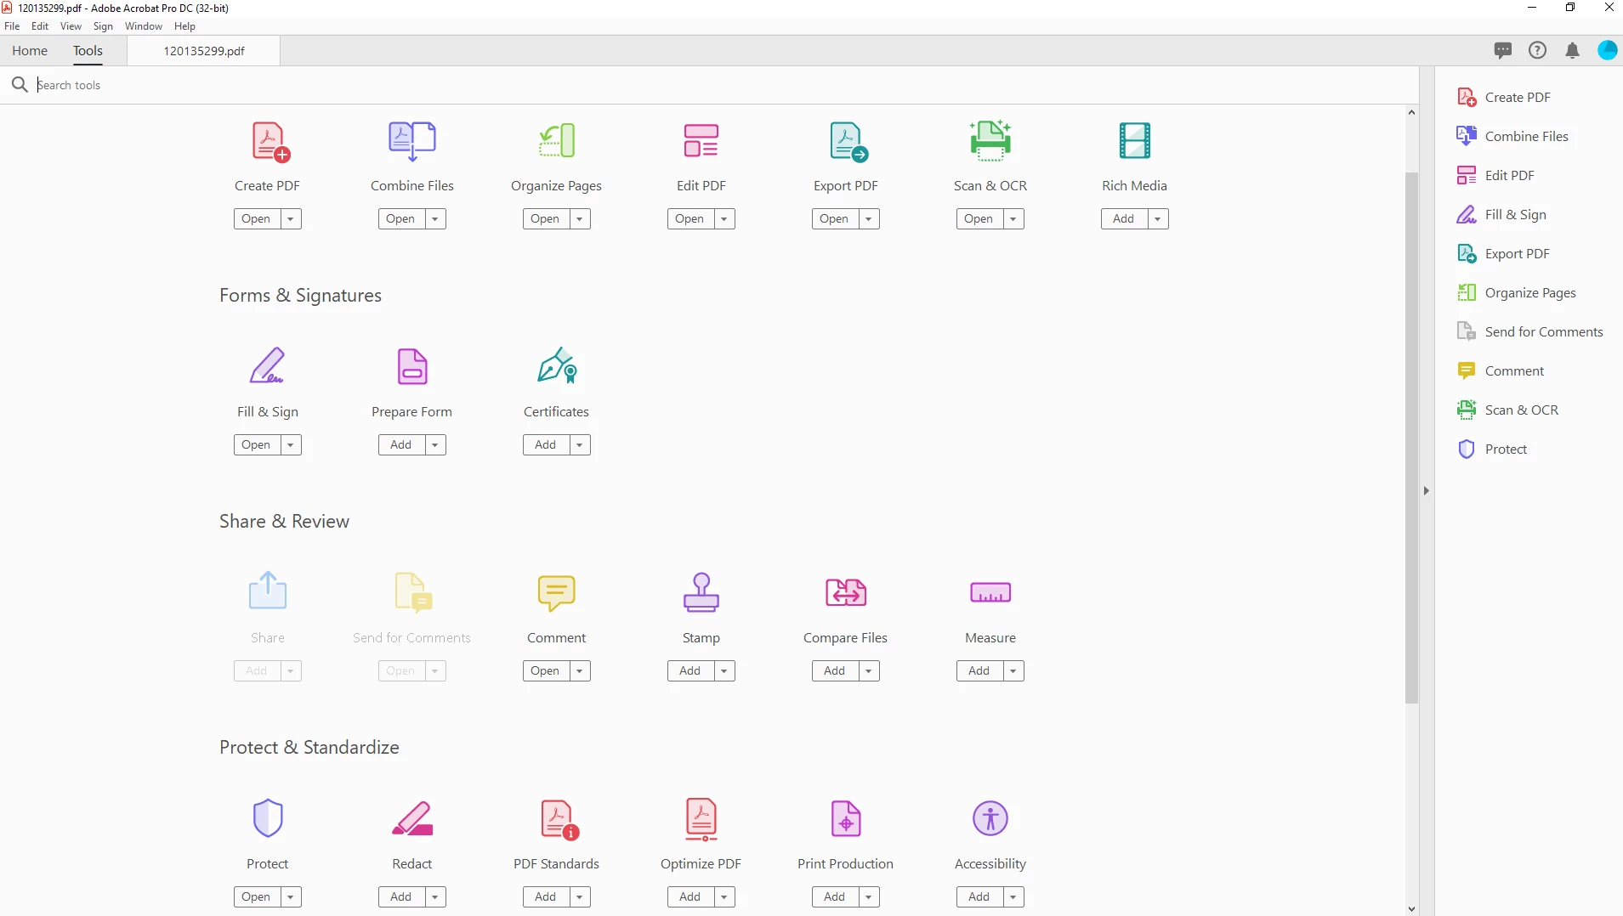The image size is (1623, 916).
Task: Click Open button under Edit PDF
Action: click(689, 218)
